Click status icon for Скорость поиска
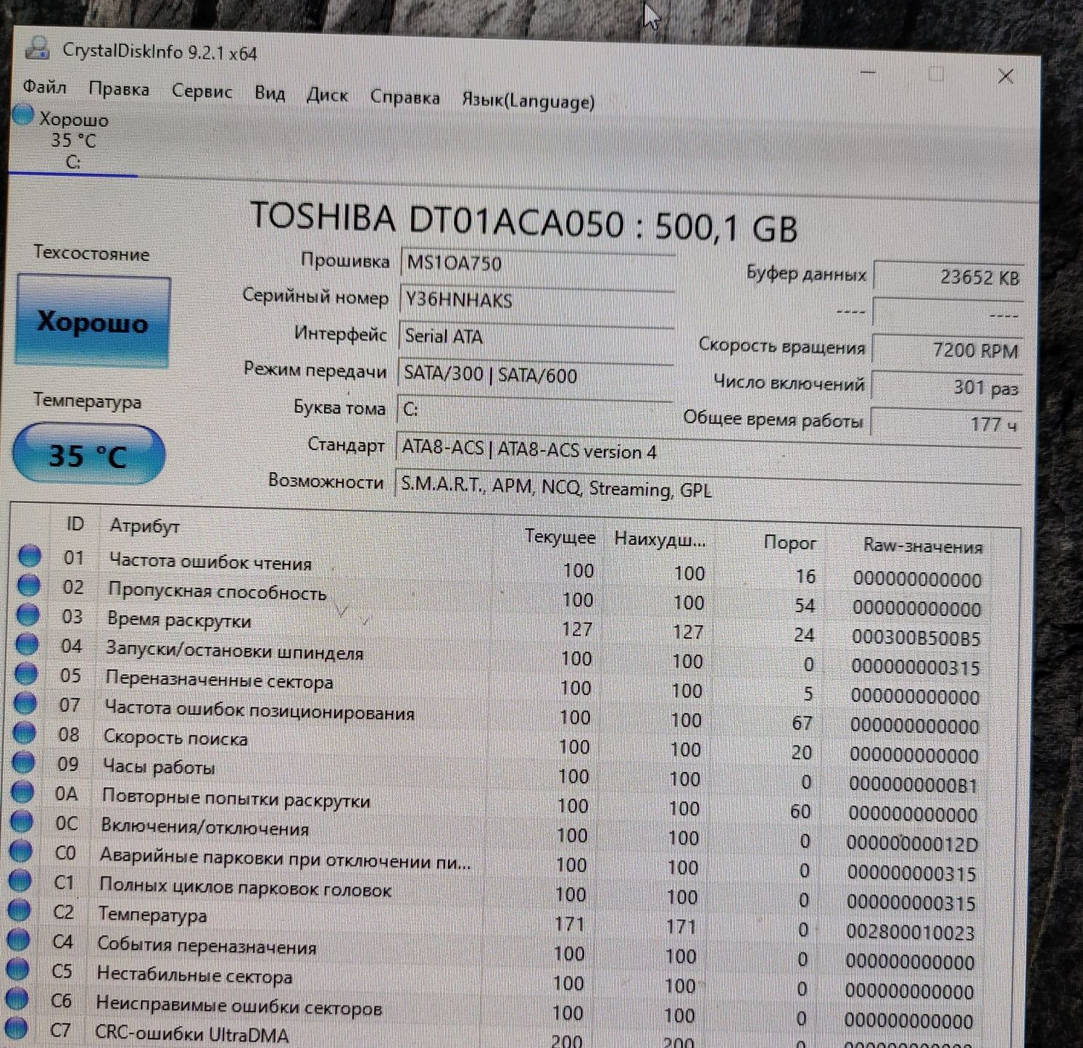1083x1048 pixels. (25, 732)
